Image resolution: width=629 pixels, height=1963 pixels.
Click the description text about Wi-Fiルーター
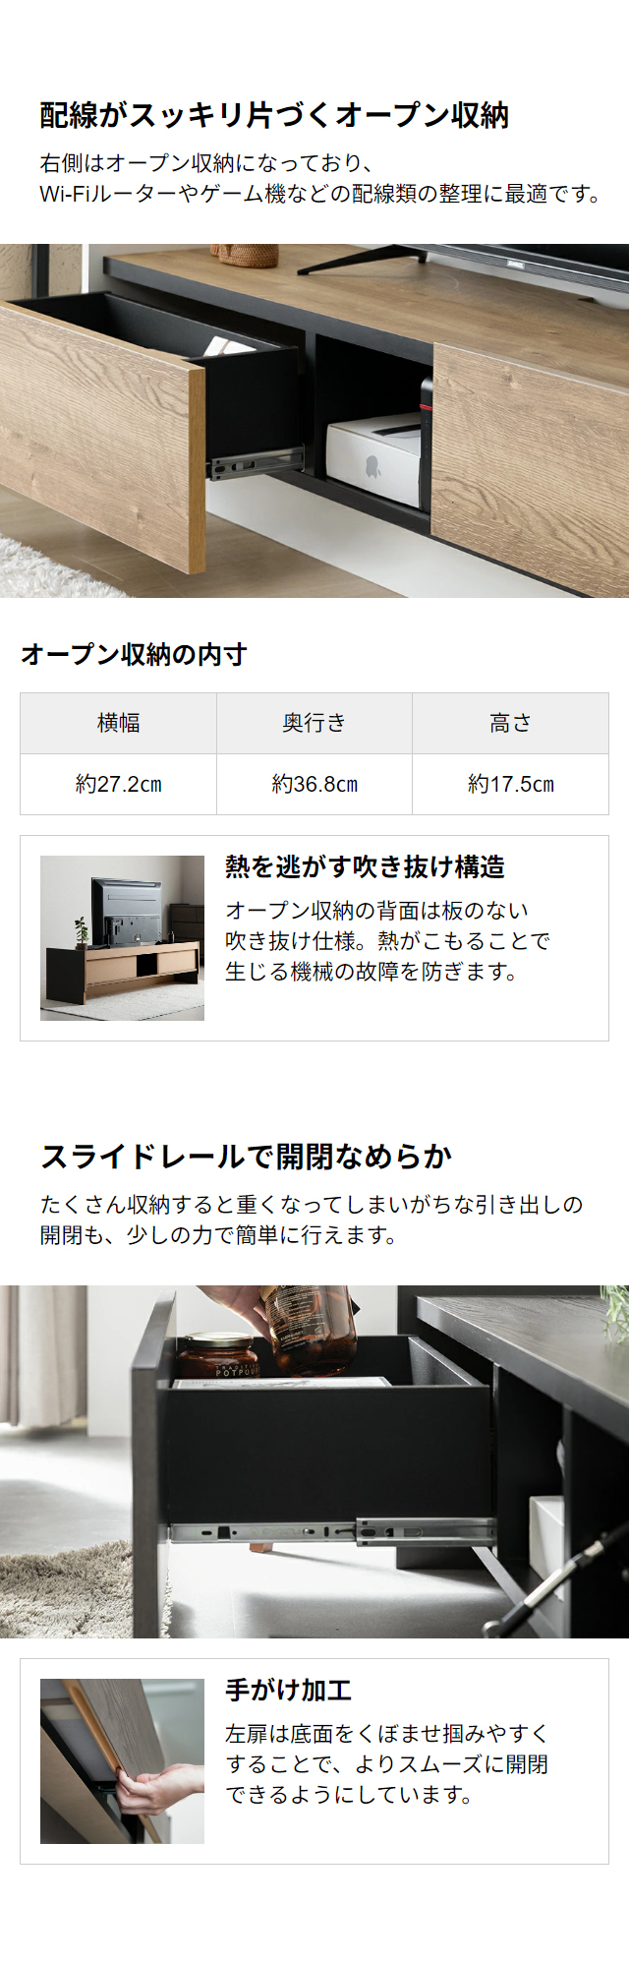[x=320, y=178]
